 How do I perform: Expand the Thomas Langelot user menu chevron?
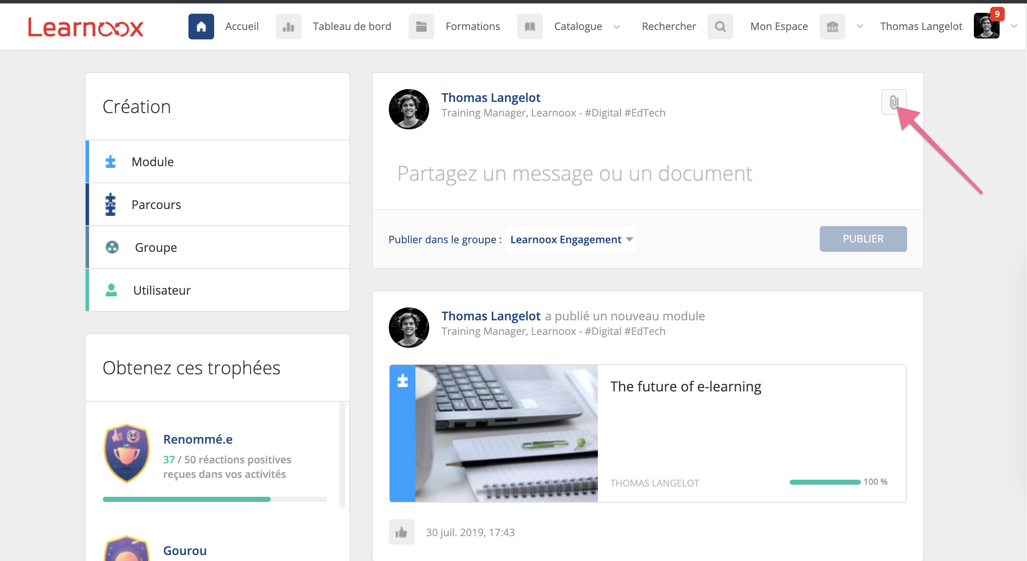click(x=1014, y=27)
